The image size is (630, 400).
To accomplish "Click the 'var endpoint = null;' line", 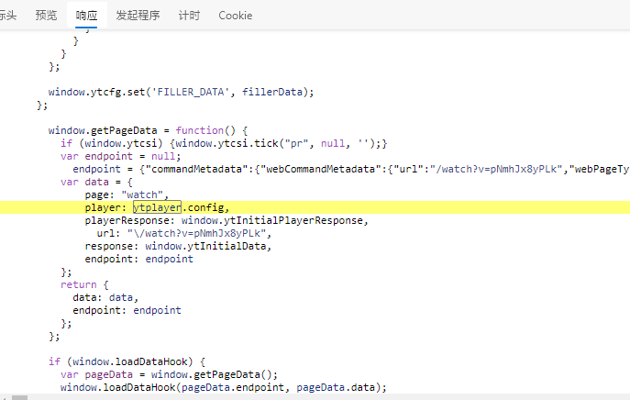I will click(x=120, y=156).
